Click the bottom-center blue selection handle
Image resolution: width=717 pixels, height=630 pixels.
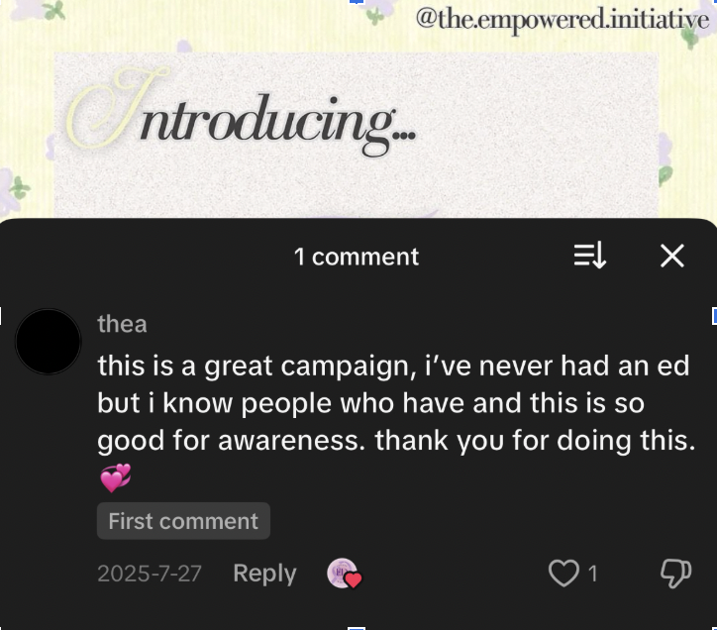point(357,628)
